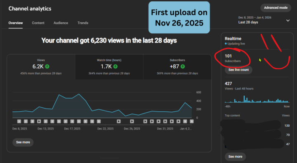Click the 48-hour realtime views bar chart
This screenshot has width=297, height=163.
pyautogui.click(x=257, y=99)
